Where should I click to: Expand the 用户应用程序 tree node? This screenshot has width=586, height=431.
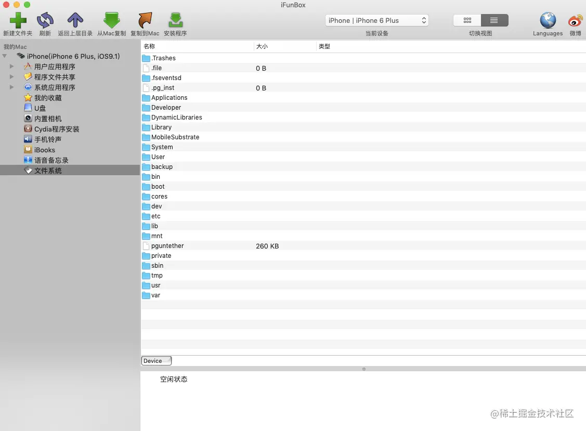click(x=11, y=66)
